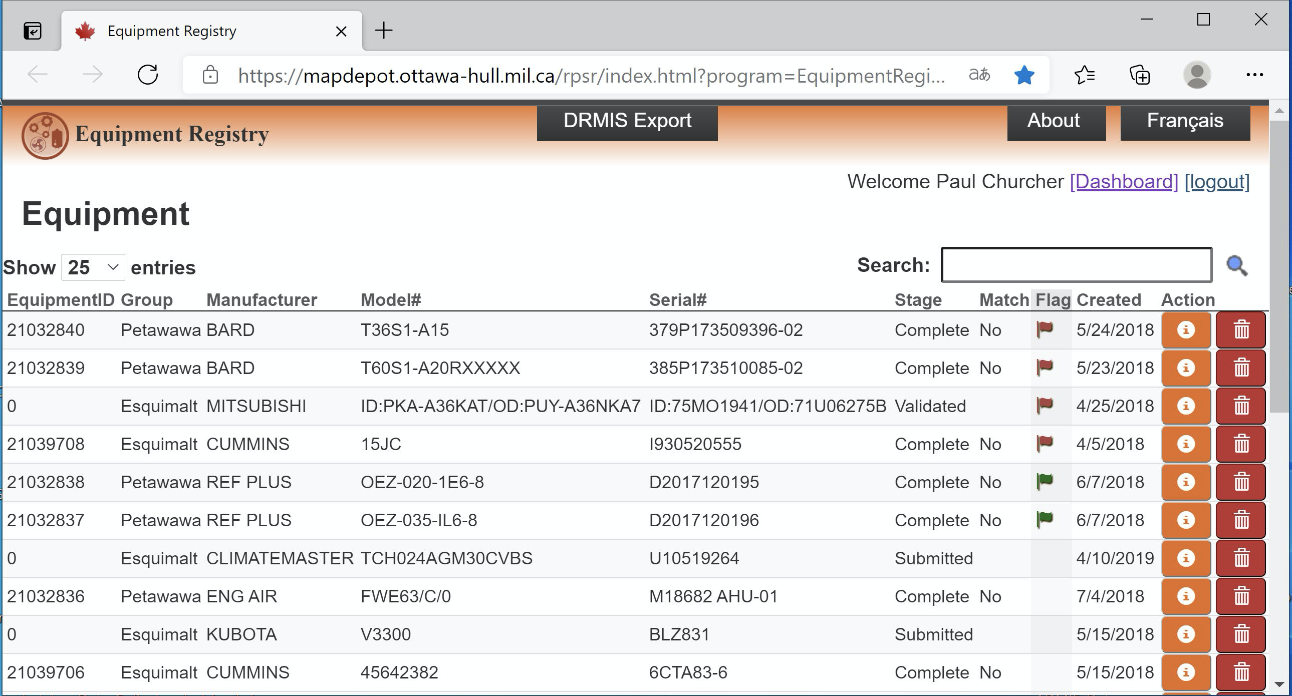Open browser Collections icon
Screen dimensions: 1292x696
point(1140,75)
